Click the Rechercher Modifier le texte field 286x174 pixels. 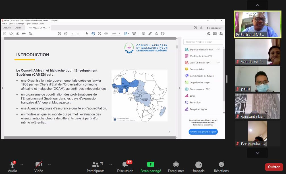(203, 42)
